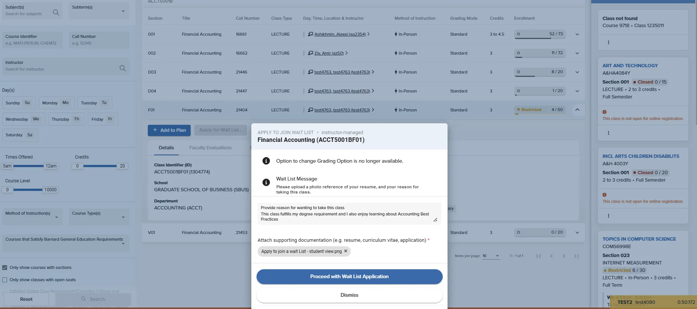Screen dimensions: 697x309
Task: Go to next results page
Action: click(x=564, y=256)
